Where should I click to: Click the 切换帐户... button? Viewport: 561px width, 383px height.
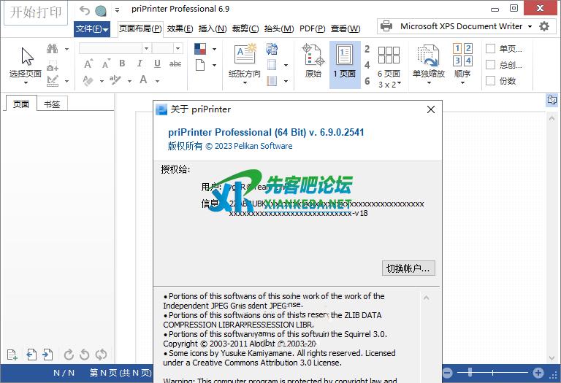(408, 268)
